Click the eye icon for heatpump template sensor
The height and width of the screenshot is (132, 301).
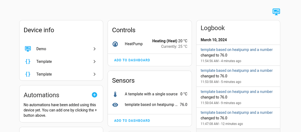point(115,105)
